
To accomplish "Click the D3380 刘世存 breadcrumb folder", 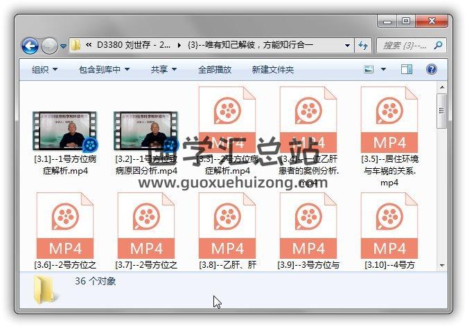I will click(134, 46).
